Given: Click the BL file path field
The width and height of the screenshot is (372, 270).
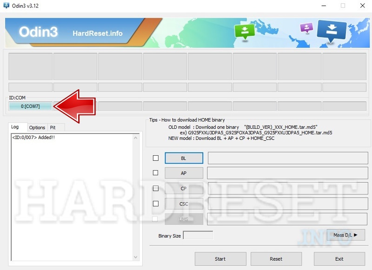Looking at the screenshot, I should click(288, 158).
